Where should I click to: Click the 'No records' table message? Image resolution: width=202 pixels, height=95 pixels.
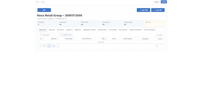click(101, 42)
